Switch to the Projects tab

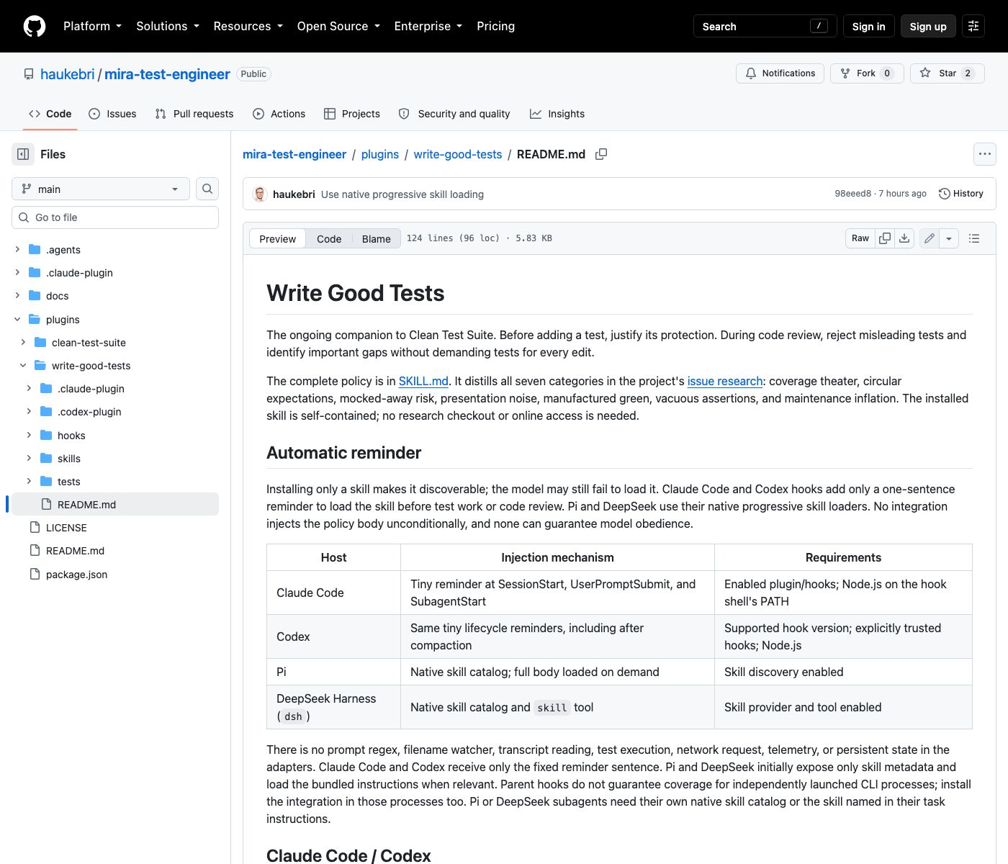352,114
